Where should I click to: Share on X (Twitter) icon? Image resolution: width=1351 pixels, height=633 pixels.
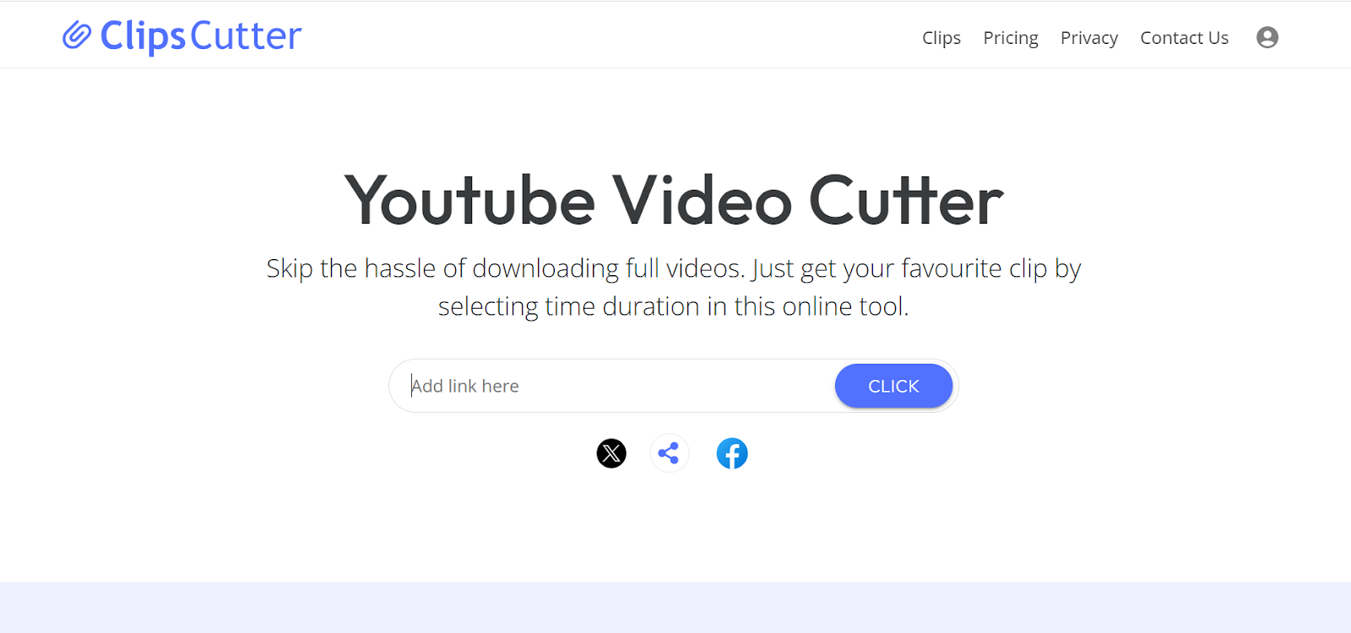(611, 453)
